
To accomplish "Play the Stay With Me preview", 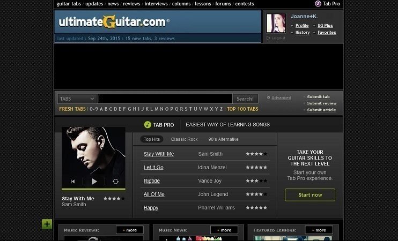I will (x=94, y=181).
